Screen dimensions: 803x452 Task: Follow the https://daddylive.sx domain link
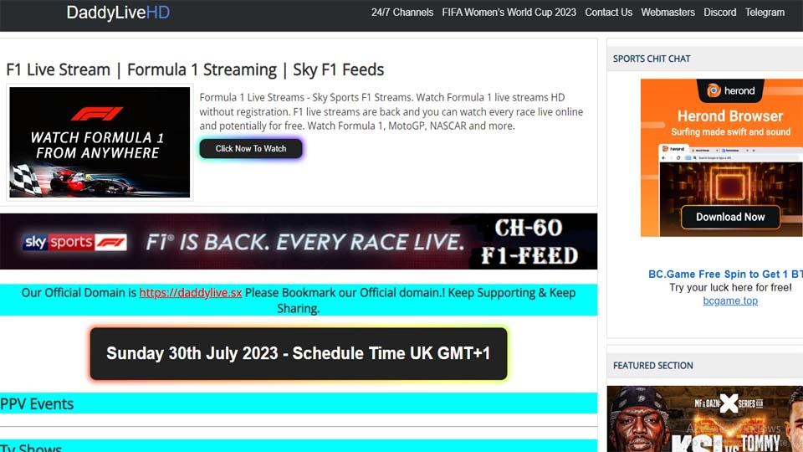point(191,293)
